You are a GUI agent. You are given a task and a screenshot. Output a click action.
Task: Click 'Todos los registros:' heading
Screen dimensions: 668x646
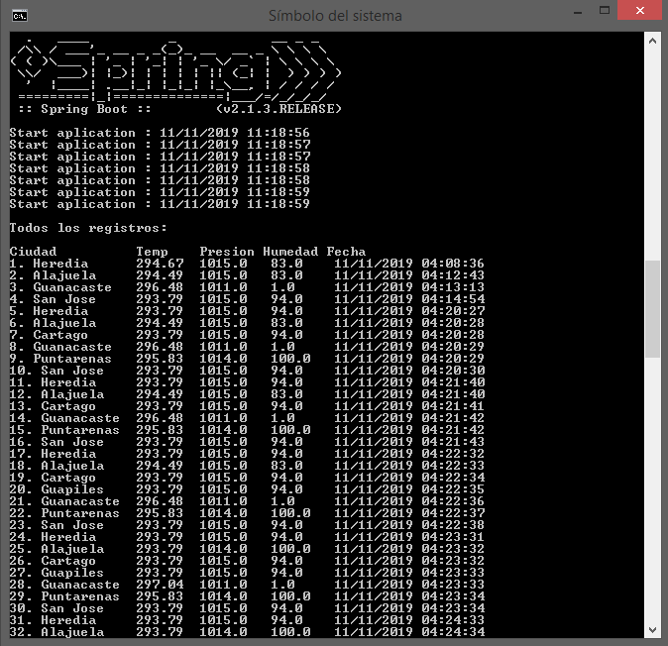tap(88, 228)
